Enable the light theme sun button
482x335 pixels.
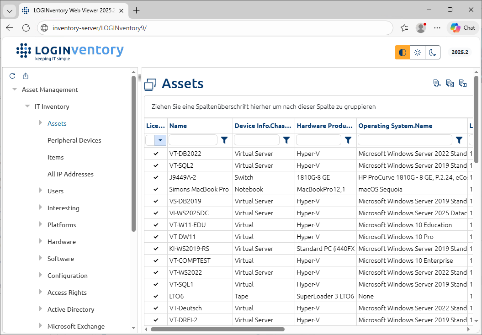pos(418,53)
